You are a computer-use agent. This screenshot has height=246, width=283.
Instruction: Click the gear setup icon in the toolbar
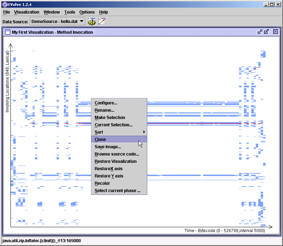point(92,22)
